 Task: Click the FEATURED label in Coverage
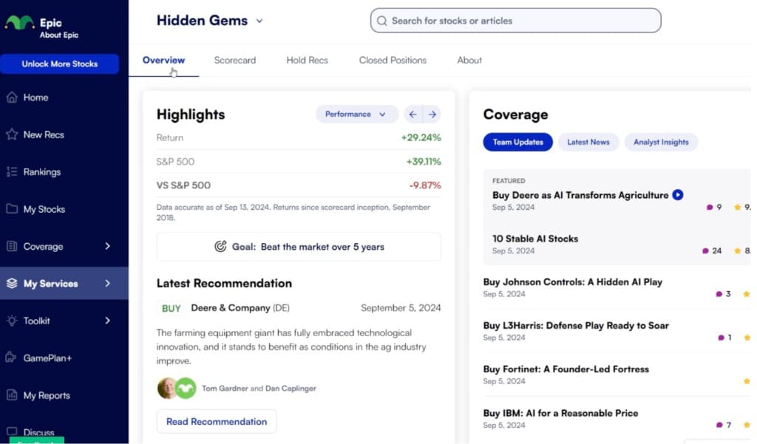tap(509, 180)
